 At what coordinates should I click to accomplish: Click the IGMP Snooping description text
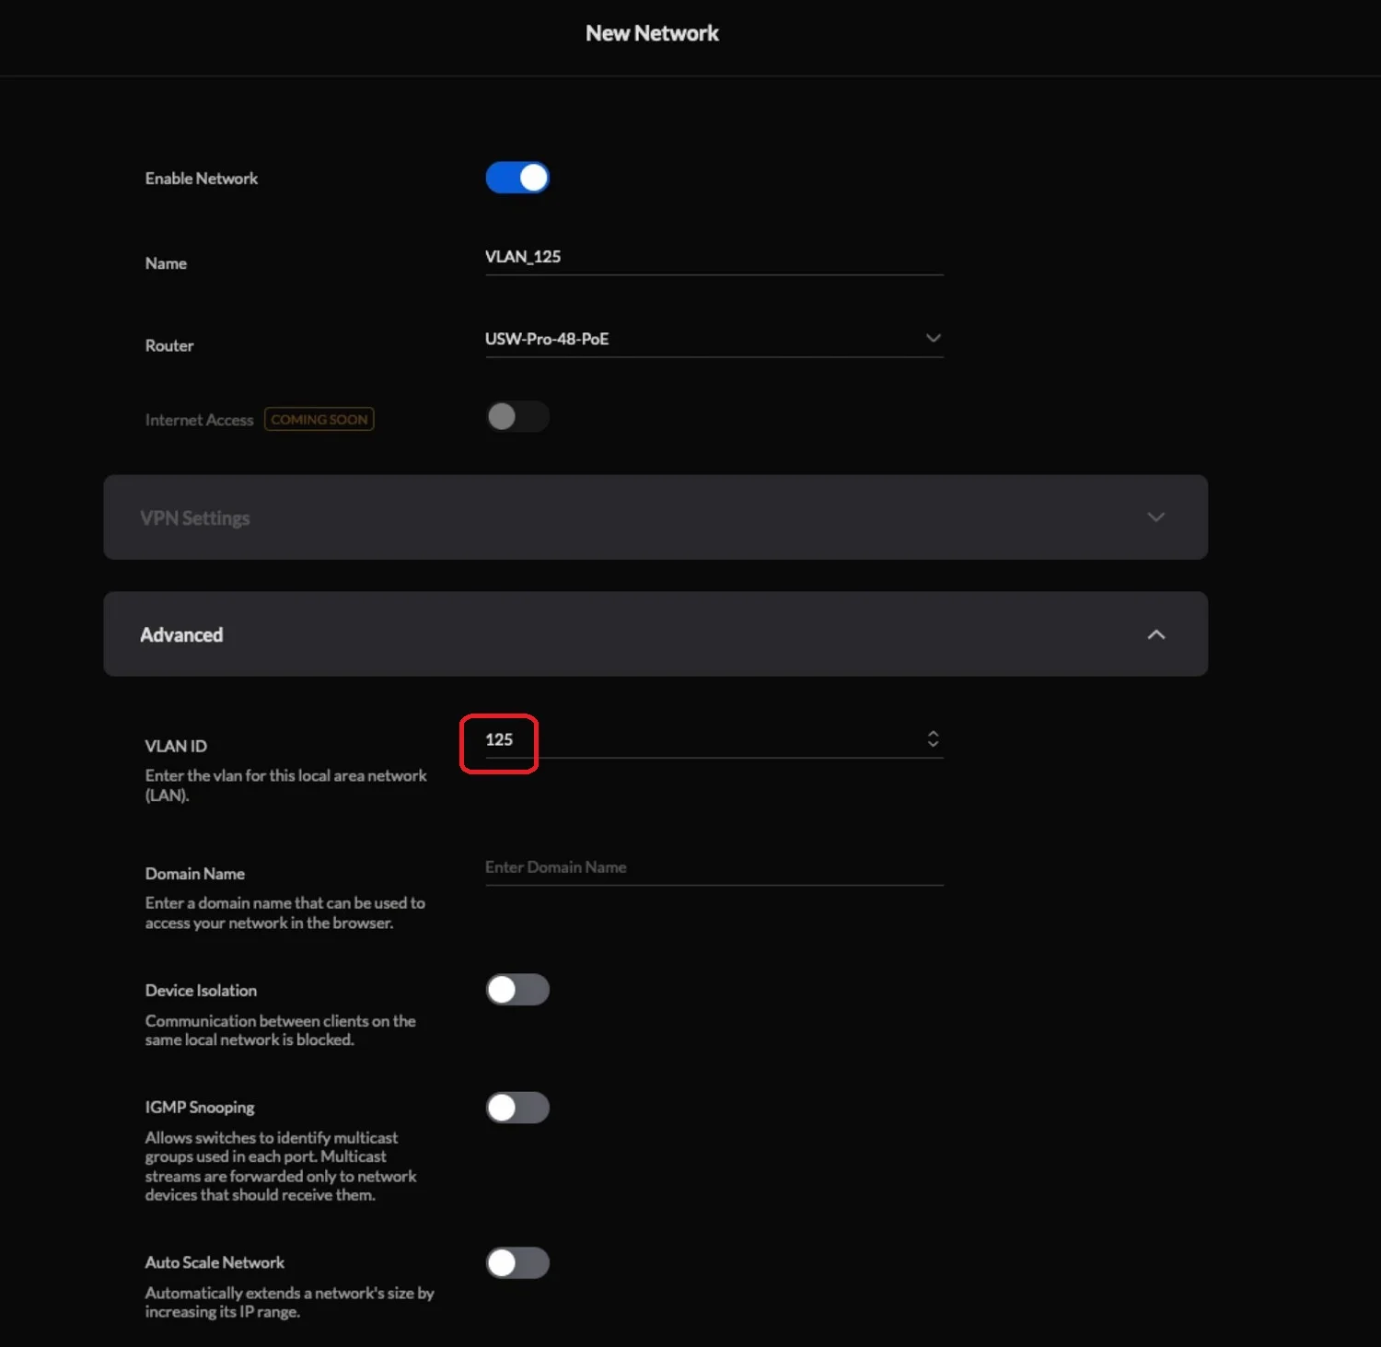[x=280, y=1167]
